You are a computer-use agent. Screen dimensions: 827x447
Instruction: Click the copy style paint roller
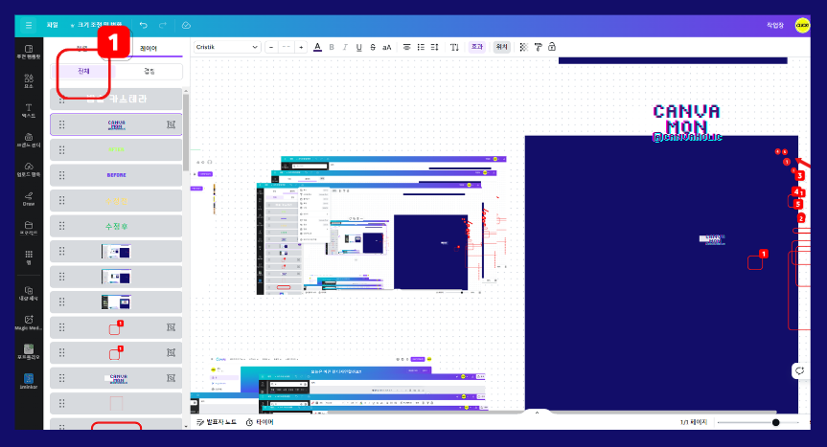click(538, 47)
